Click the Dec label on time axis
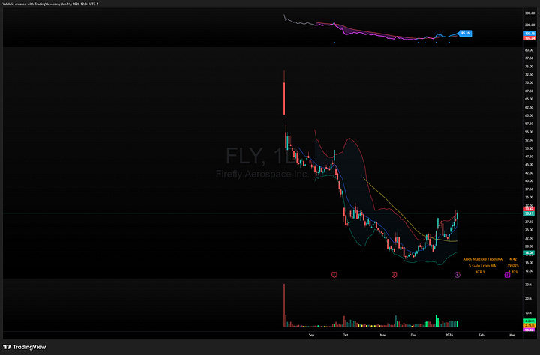Viewport: 540px width, 355px height. click(413, 335)
